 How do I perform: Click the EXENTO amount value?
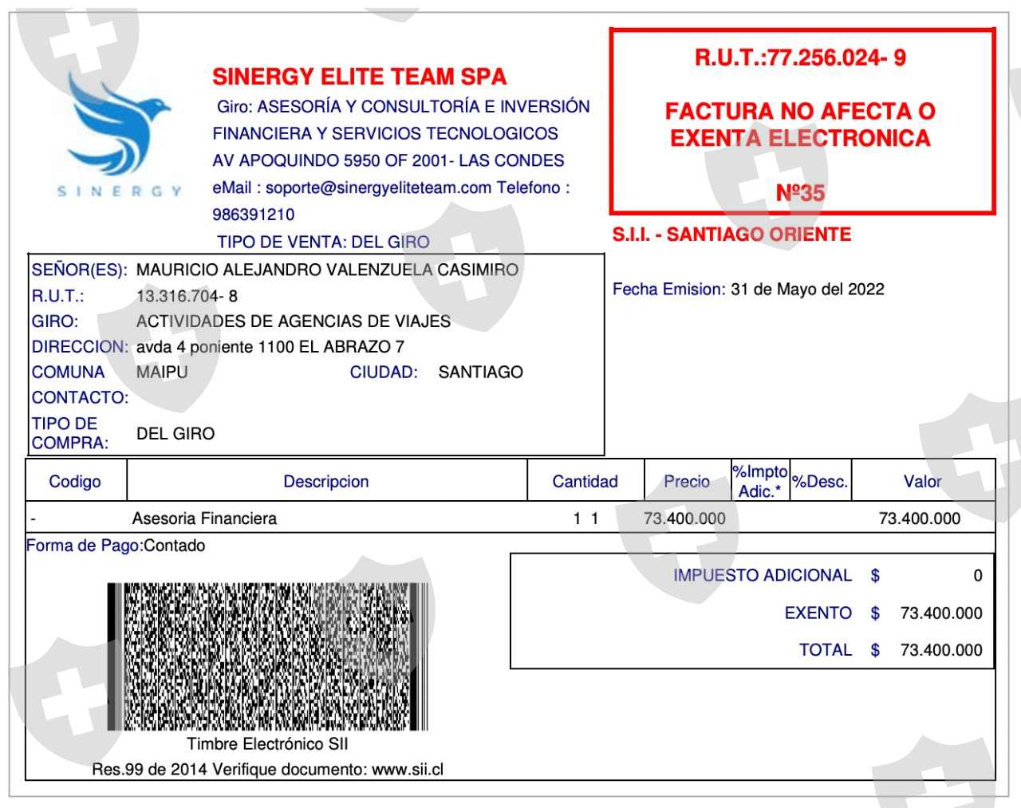[x=941, y=613]
